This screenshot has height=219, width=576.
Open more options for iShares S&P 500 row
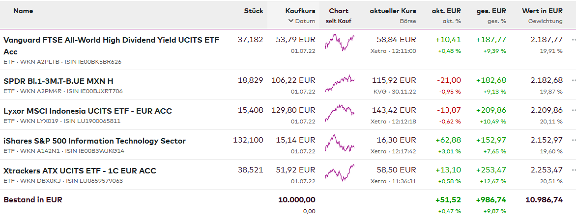[x=573, y=141]
